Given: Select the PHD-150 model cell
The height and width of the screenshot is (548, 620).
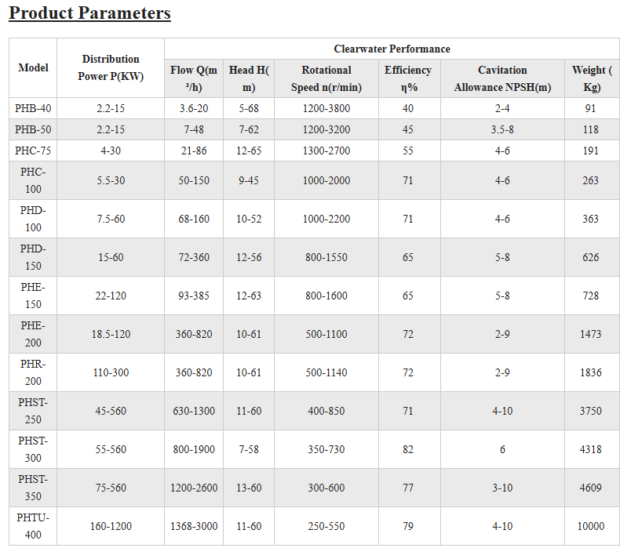Looking at the screenshot, I should point(33,257).
